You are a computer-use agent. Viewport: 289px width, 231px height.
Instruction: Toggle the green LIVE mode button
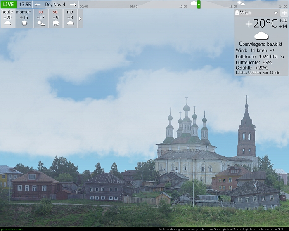[x=9, y=5]
